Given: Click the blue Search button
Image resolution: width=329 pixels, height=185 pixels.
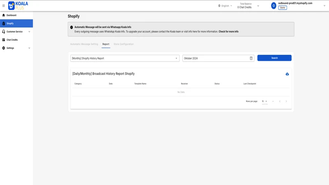Looking at the screenshot, I should [x=274, y=58].
